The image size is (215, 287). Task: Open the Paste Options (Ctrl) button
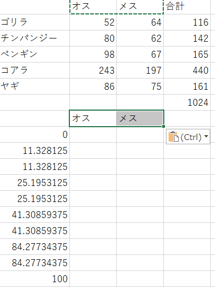point(188,137)
